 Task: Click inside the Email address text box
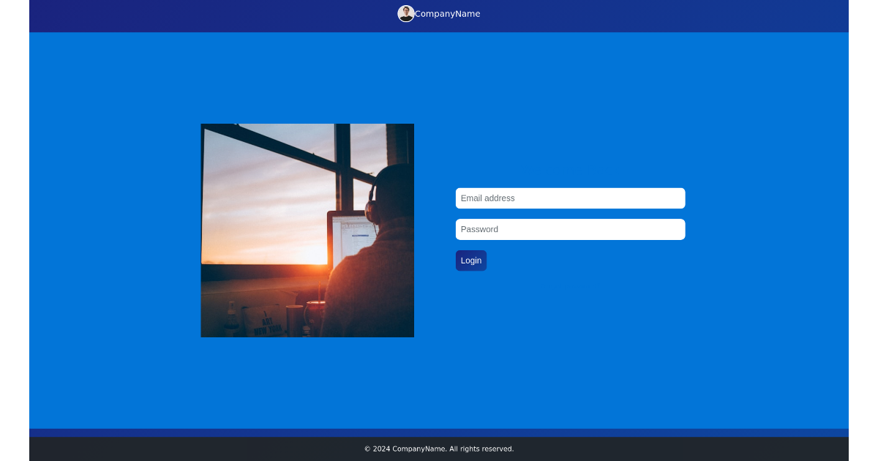tap(570, 198)
